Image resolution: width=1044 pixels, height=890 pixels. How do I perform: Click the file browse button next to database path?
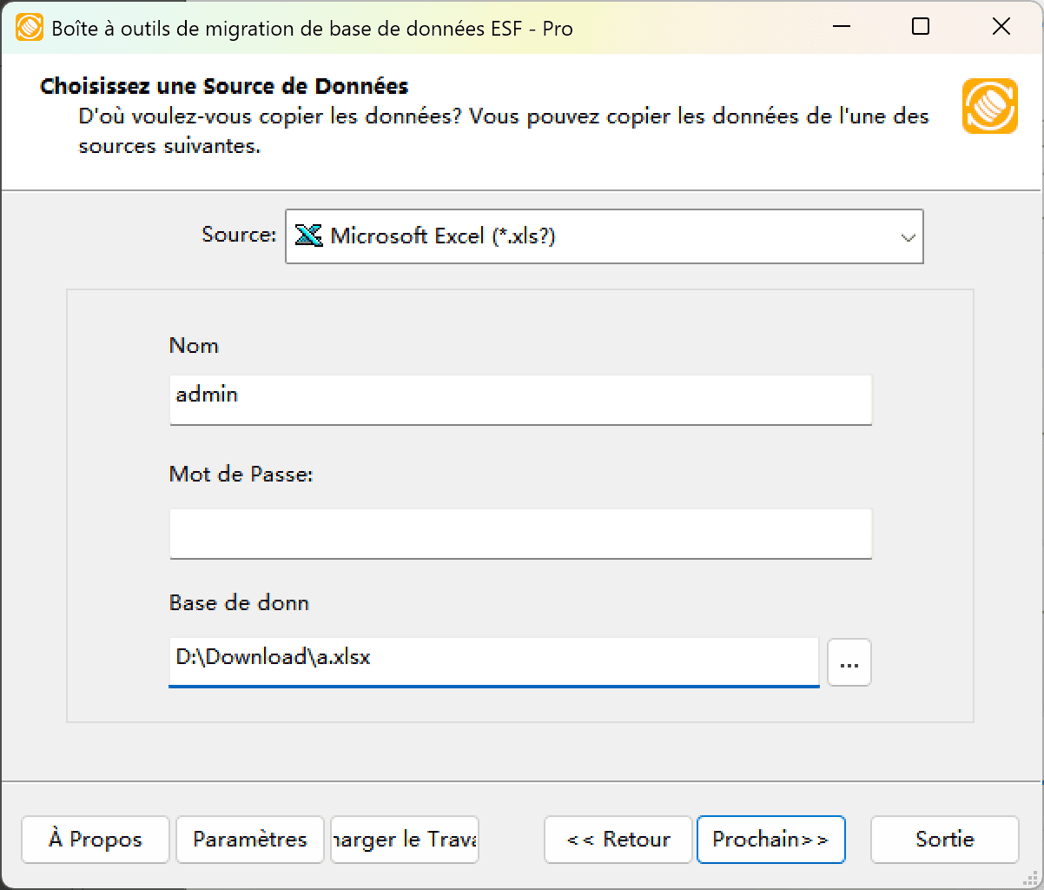(849, 661)
